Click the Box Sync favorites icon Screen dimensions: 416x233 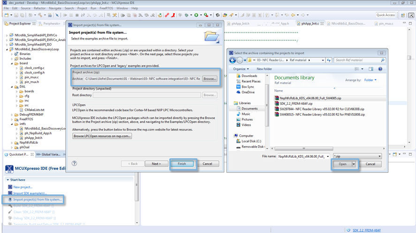click(238, 86)
